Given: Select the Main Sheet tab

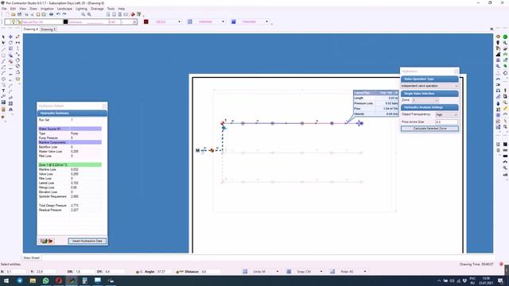Looking at the screenshot, I should click(x=32, y=257).
